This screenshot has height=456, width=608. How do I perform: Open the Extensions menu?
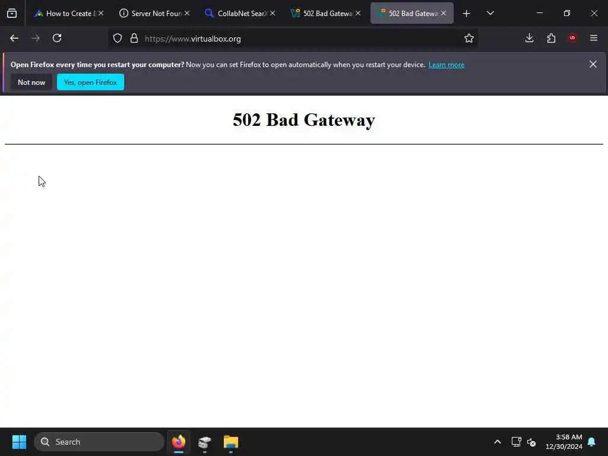[x=551, y=38]
